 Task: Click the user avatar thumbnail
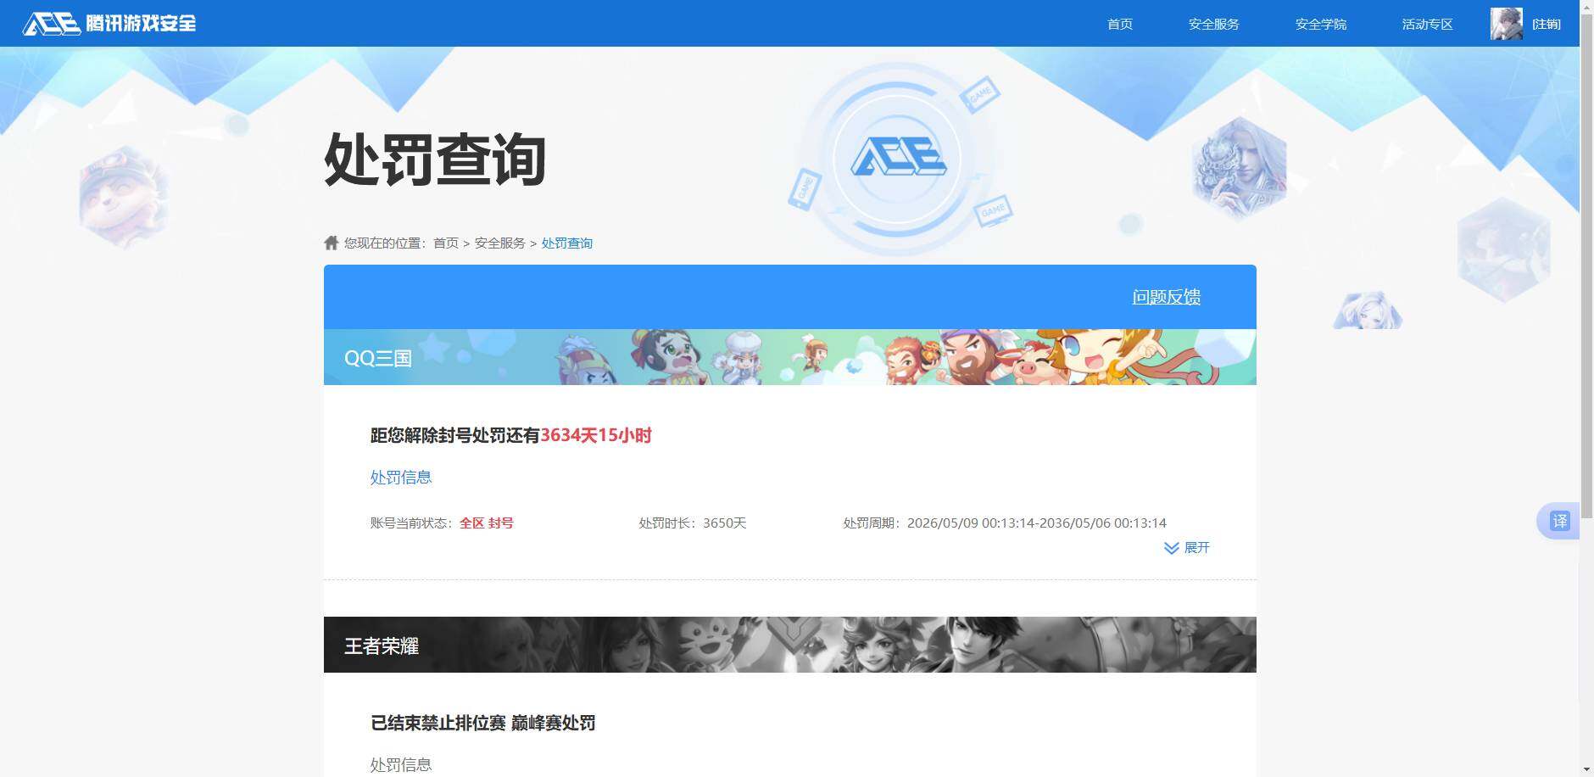tap(1507, 24)
